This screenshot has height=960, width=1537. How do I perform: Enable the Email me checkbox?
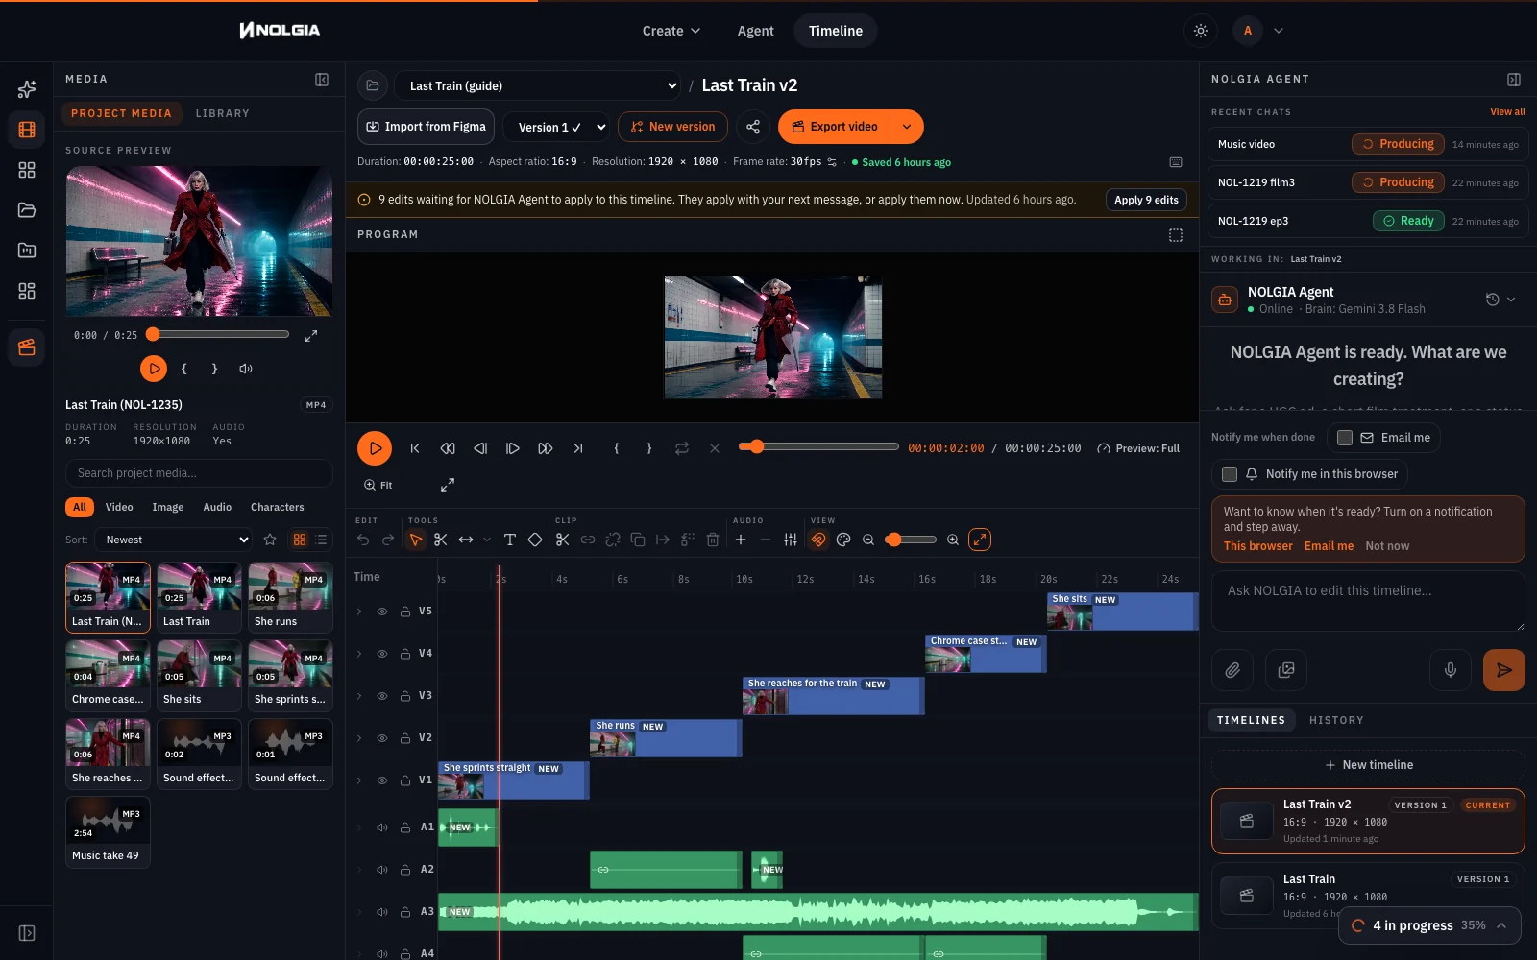click(x=1345, y=438)
